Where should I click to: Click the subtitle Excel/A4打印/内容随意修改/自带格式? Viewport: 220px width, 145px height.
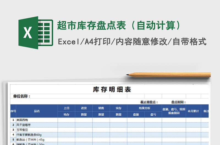pos(132,42)
